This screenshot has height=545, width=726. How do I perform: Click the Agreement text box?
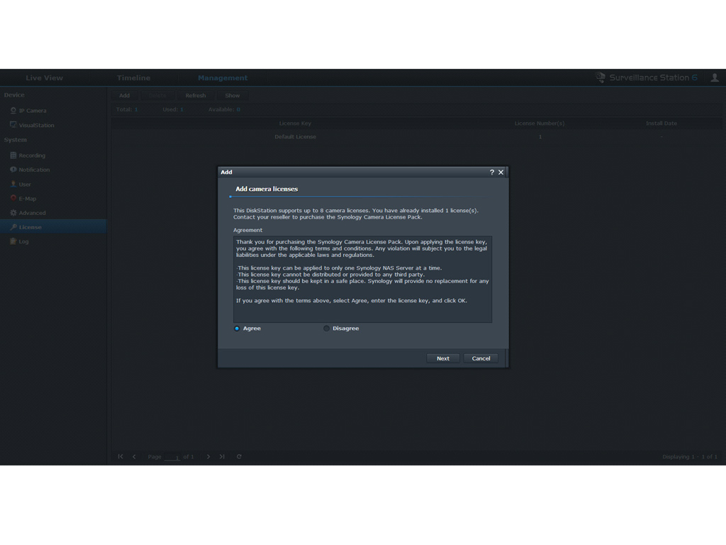pos(362,279)
